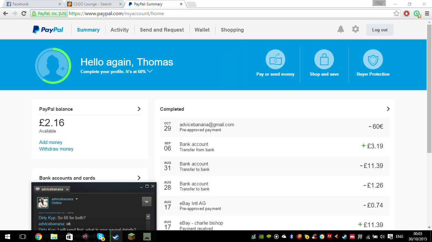The height and width of the screenshot is (242, 432).
Task: Open Task View on the taskbar
Action: (x=22, y=236)
